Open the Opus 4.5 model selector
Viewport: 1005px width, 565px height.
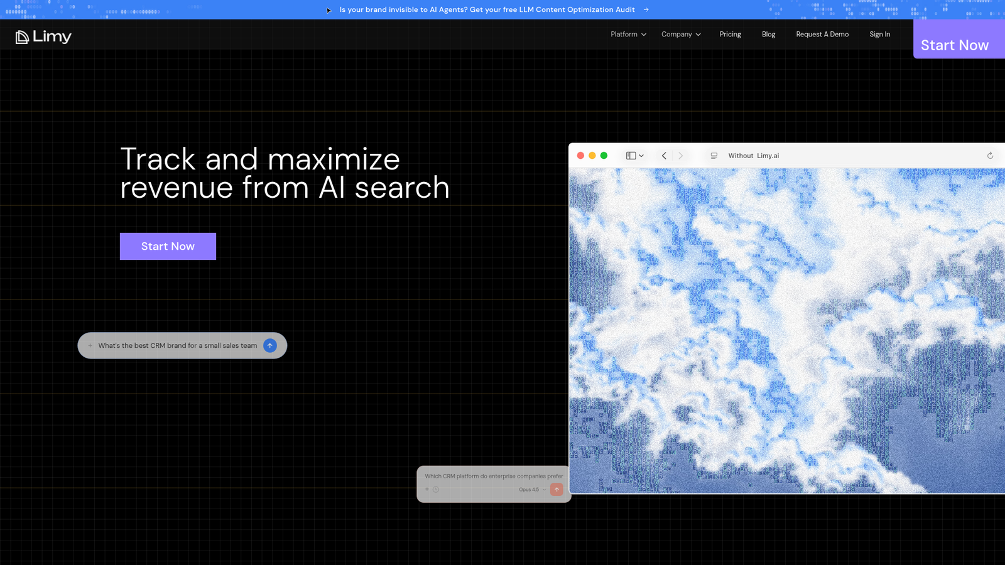[532, 490]
